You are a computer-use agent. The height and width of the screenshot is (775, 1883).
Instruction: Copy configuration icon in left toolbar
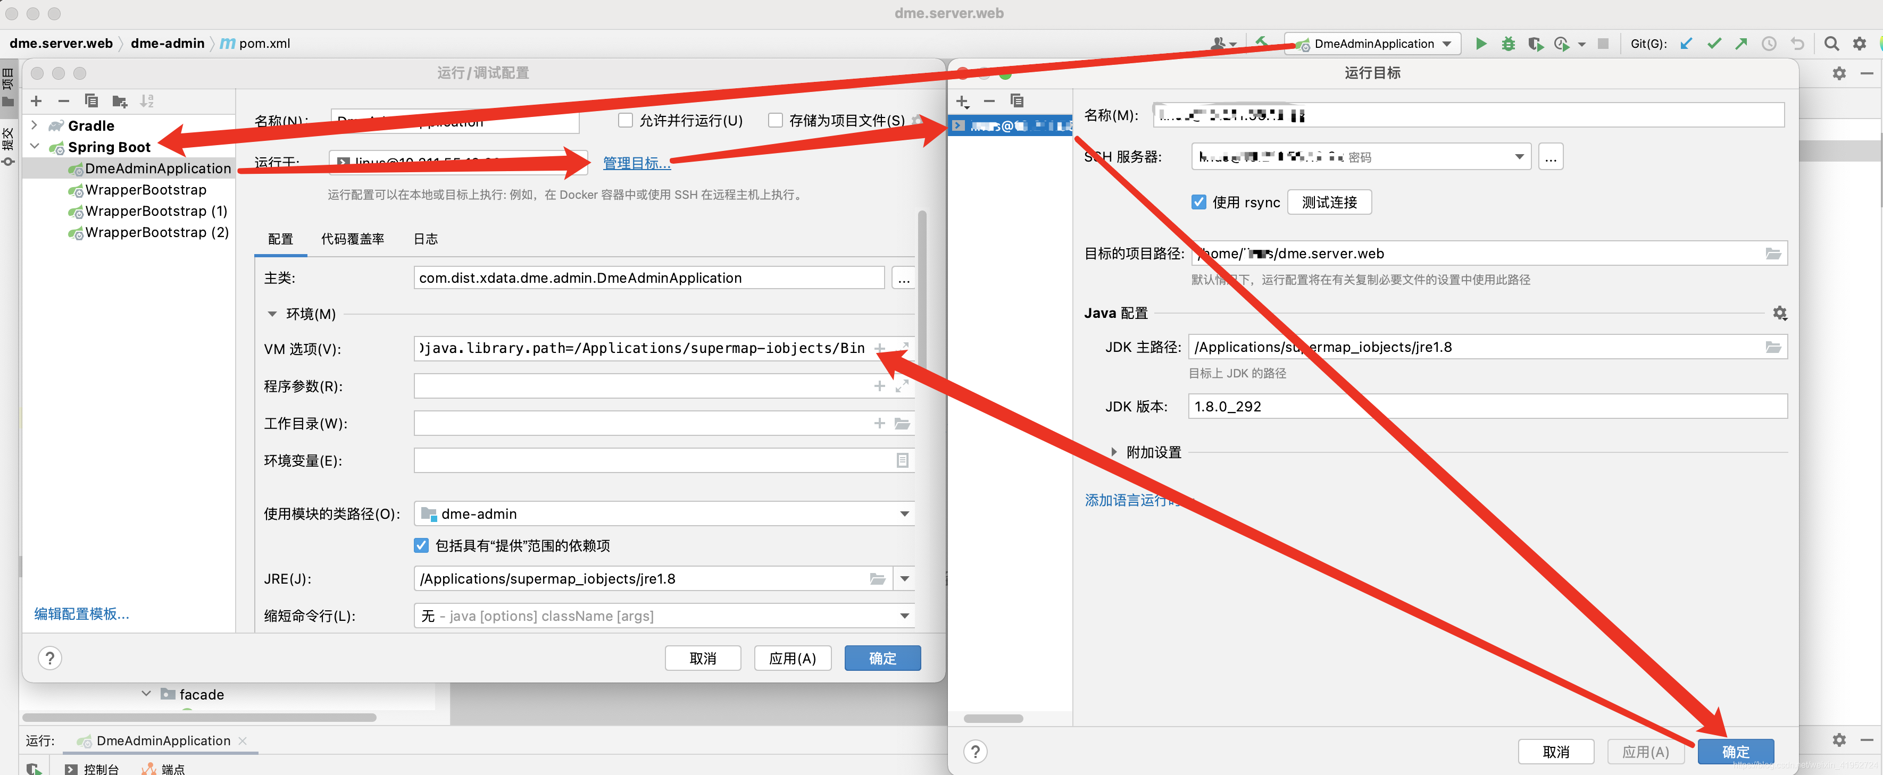(91, 101)
